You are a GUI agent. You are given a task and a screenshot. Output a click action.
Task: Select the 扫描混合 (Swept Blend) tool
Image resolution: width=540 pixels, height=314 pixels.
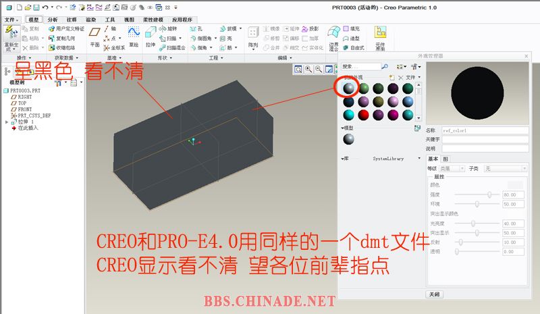172,48
